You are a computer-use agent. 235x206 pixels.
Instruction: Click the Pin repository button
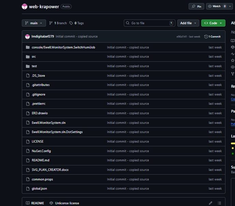(x=196, y=6)
